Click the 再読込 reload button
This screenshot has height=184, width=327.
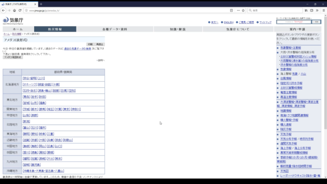[100, 44]
